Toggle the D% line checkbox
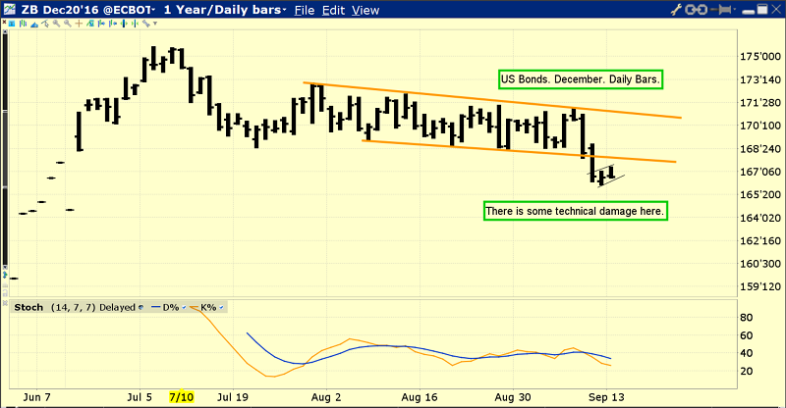The image size is (786, 408). coord(184,307)
